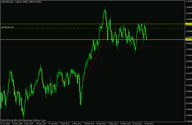Click the 1.0446 price axis label
The width and height of the screenshot is (192, 125).
[x=189, y=49]
